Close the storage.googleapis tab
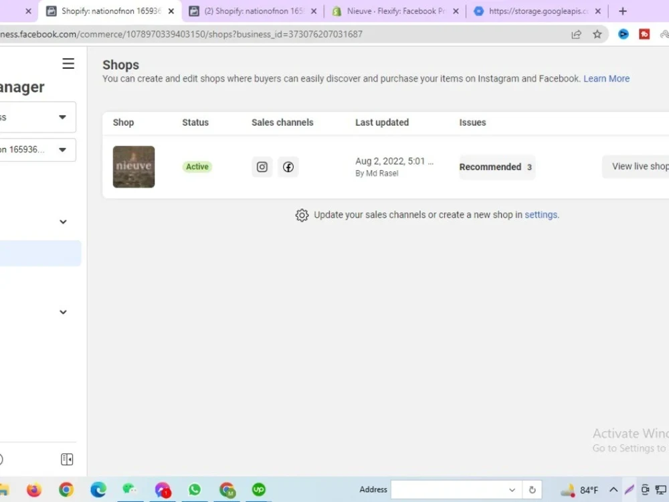 click(597, 11)
